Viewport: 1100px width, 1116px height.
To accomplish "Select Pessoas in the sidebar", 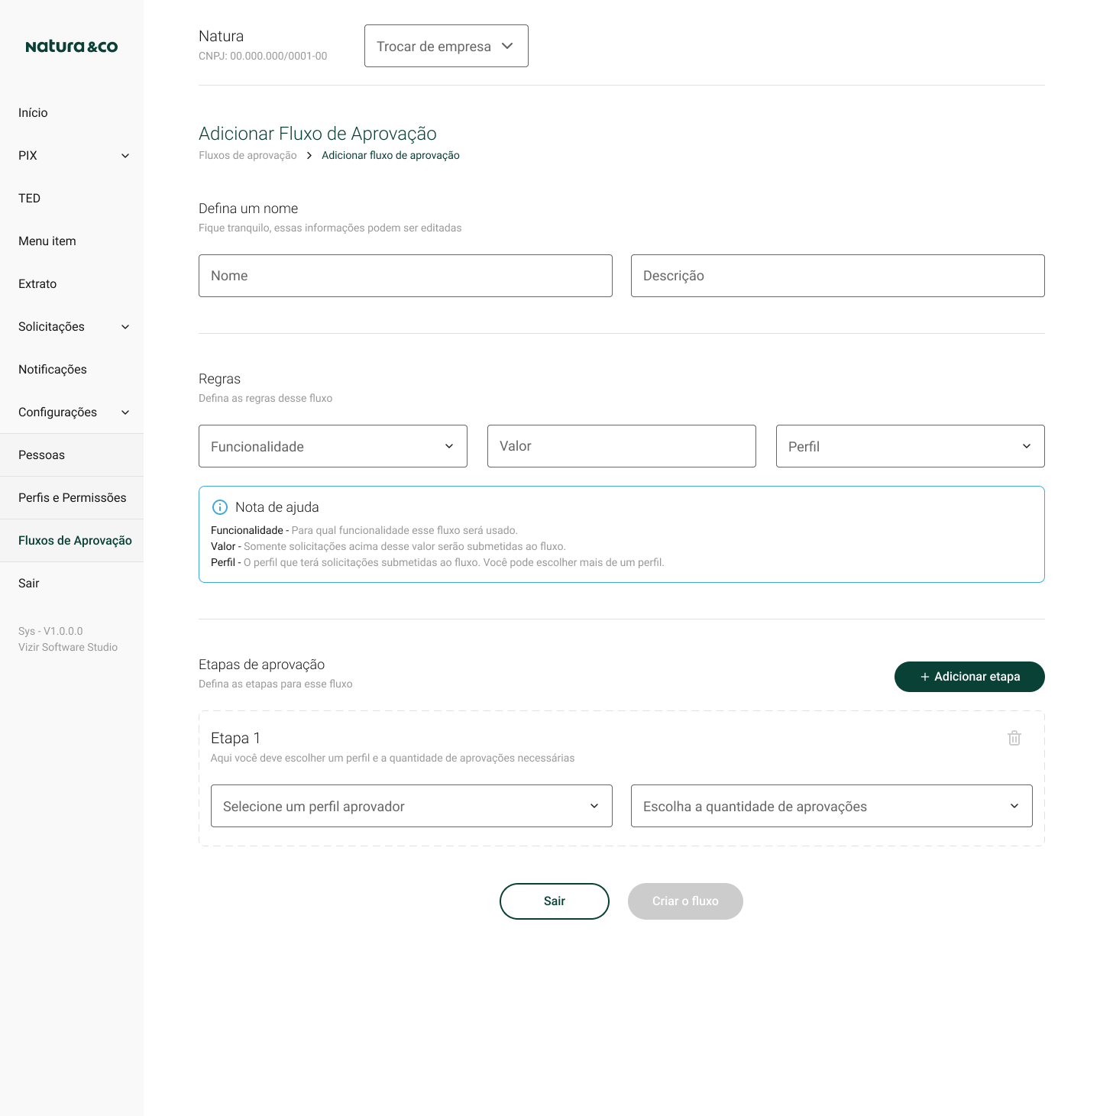I will point(40,454).
